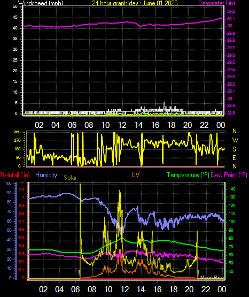This screenshot has width=249, height=297.
Task: Click the 'Barometer (.in)' axis title
Action: [x=216, y=3]
